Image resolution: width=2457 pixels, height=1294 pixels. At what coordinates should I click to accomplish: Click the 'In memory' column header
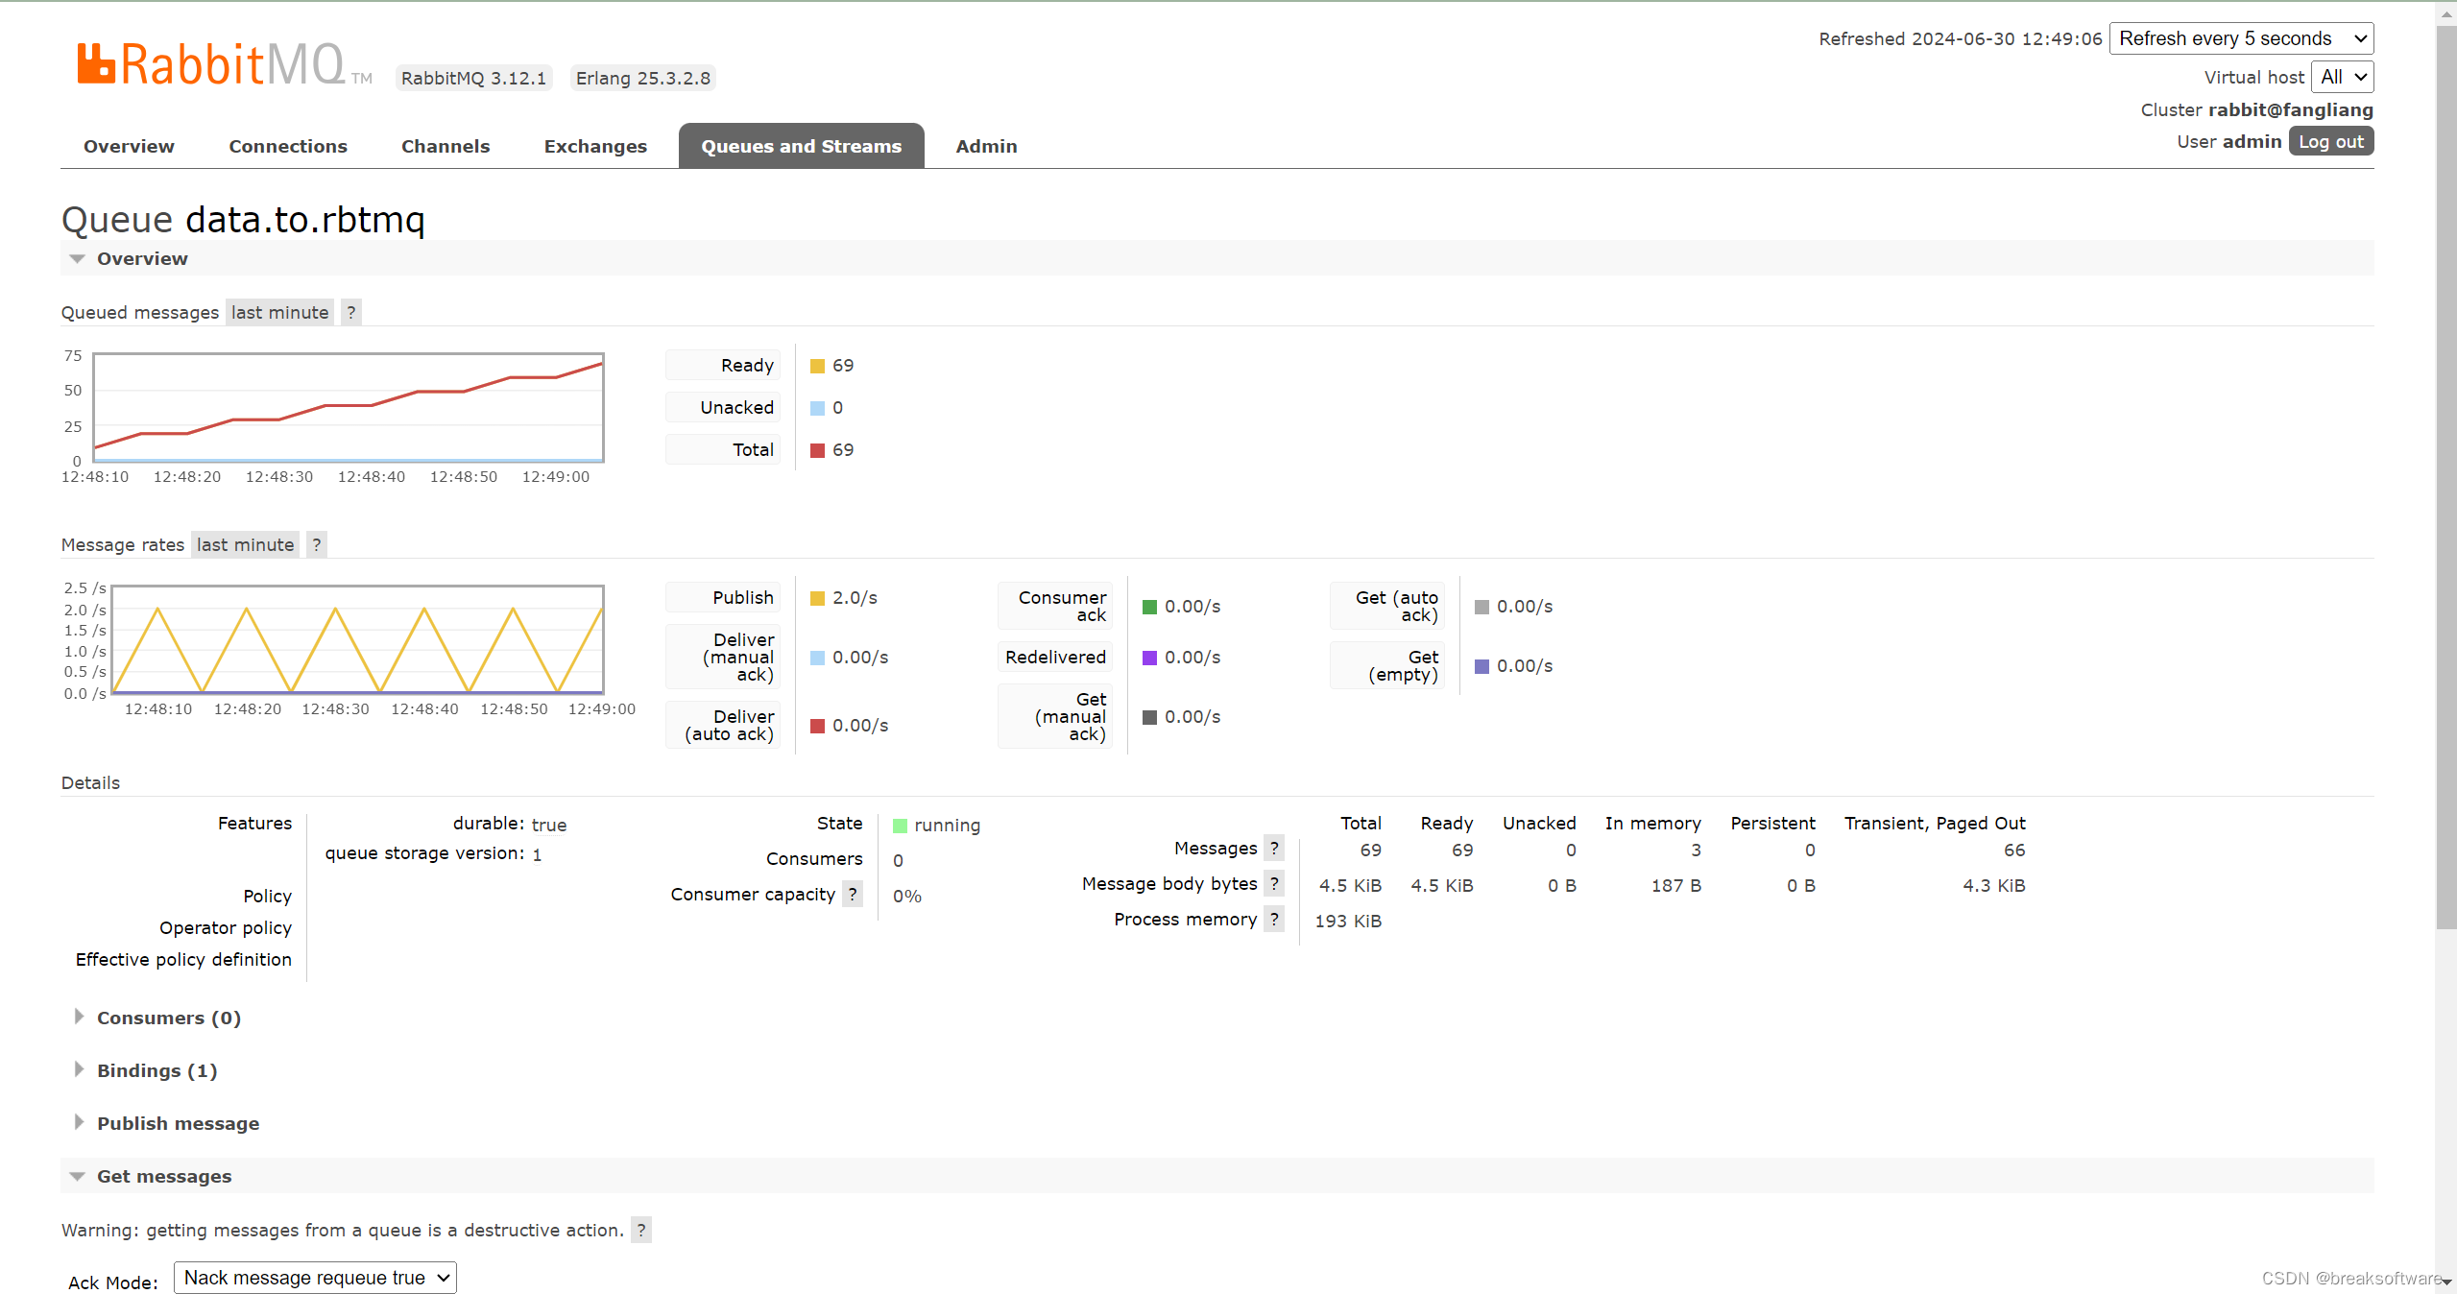point(1653,823)
